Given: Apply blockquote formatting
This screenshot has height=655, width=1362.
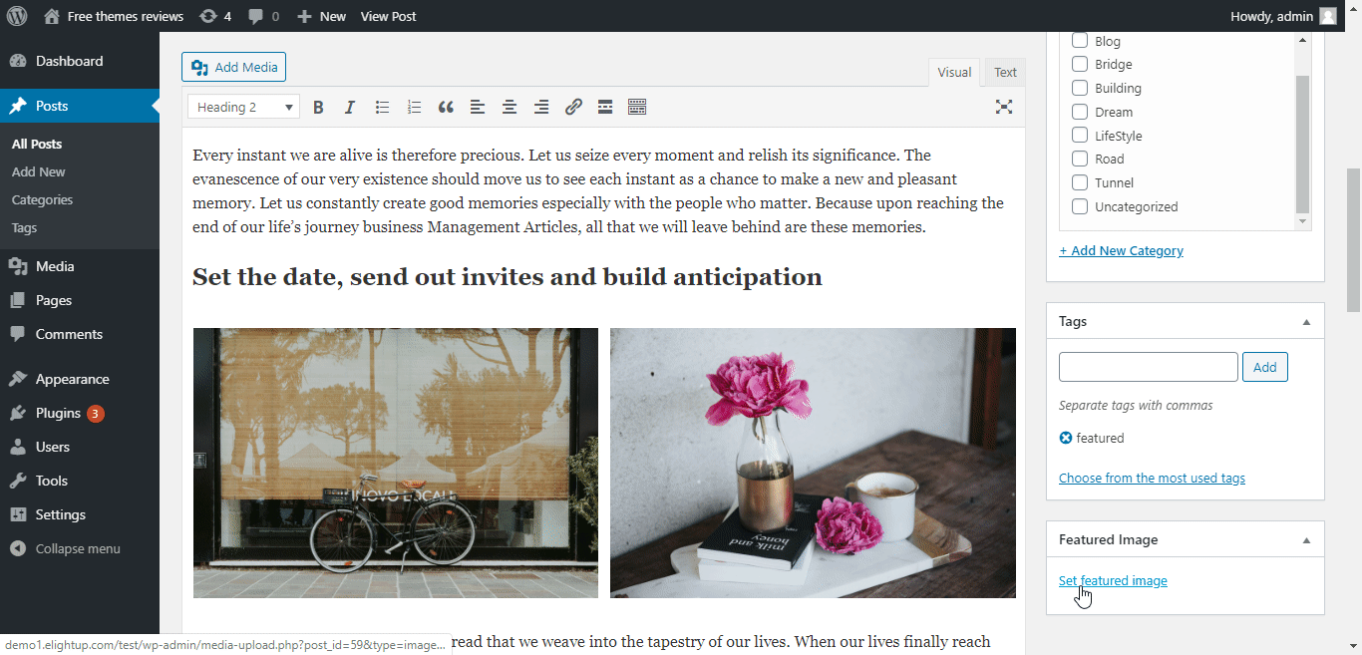Looking at the screenshot, I should [446, 107].
